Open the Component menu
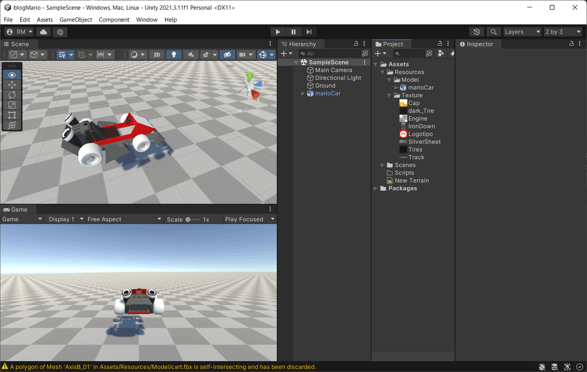This screenshot has width=587, height=372. pos(114,20)
